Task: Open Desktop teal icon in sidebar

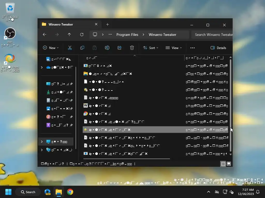Action: (48, 84)
